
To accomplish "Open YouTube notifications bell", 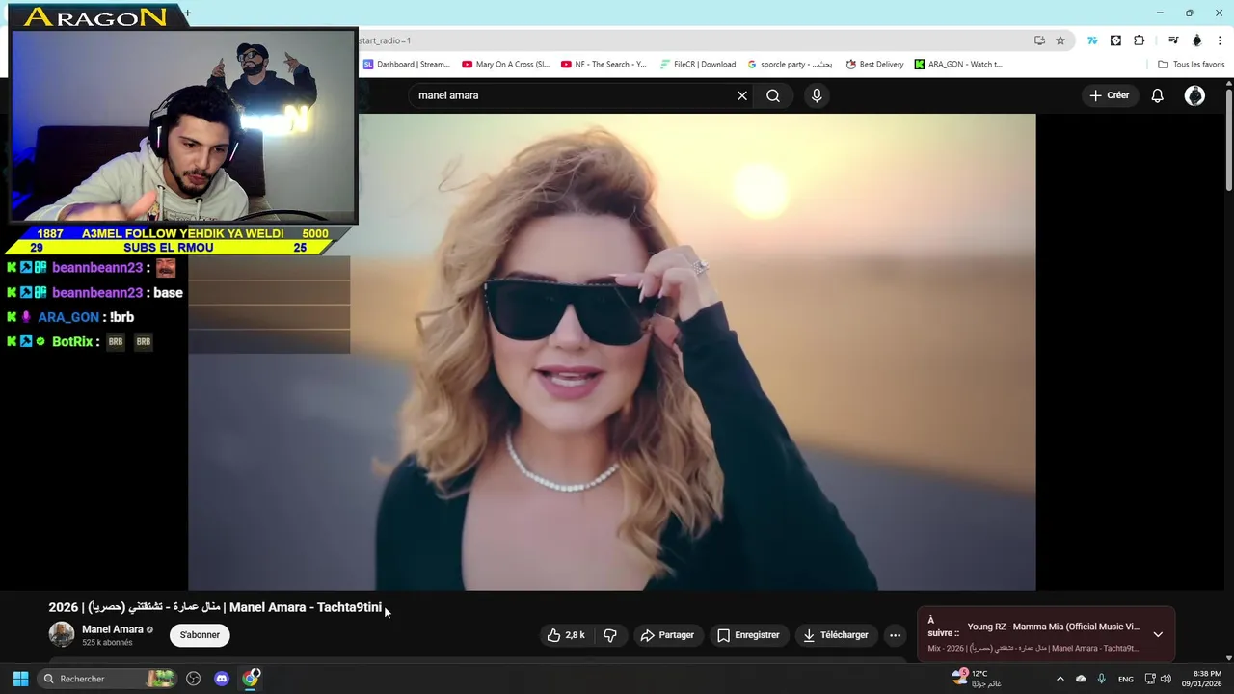I will click(1157, 95).
